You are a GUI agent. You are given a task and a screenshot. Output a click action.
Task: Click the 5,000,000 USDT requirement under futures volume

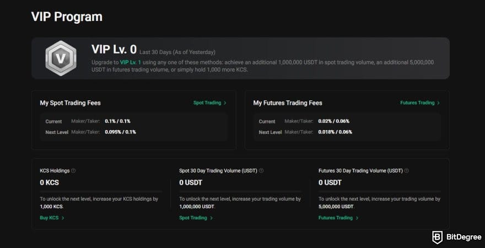[x=336, y=206]
